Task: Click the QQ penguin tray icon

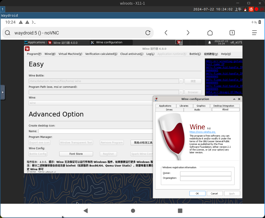Action: [245, 9]
